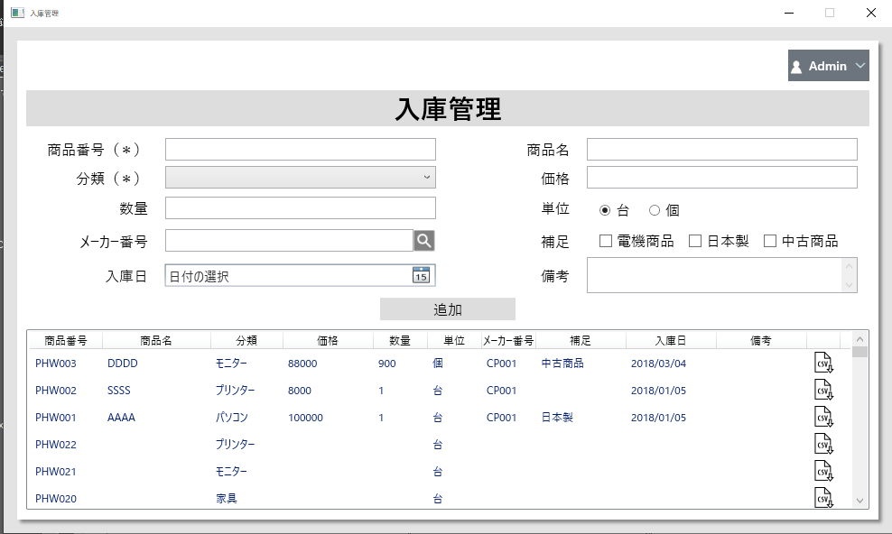Select the PHW002 cell
This screenshot has width=892, height=534.
[56, 391]
